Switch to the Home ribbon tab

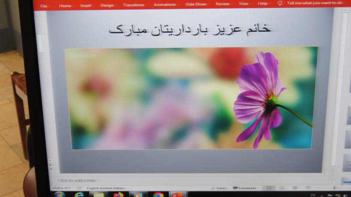pos(65,6)
